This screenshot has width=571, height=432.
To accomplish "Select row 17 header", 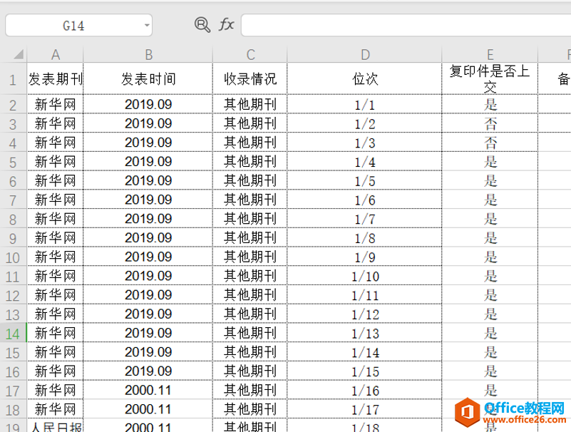I will (13, 391).
